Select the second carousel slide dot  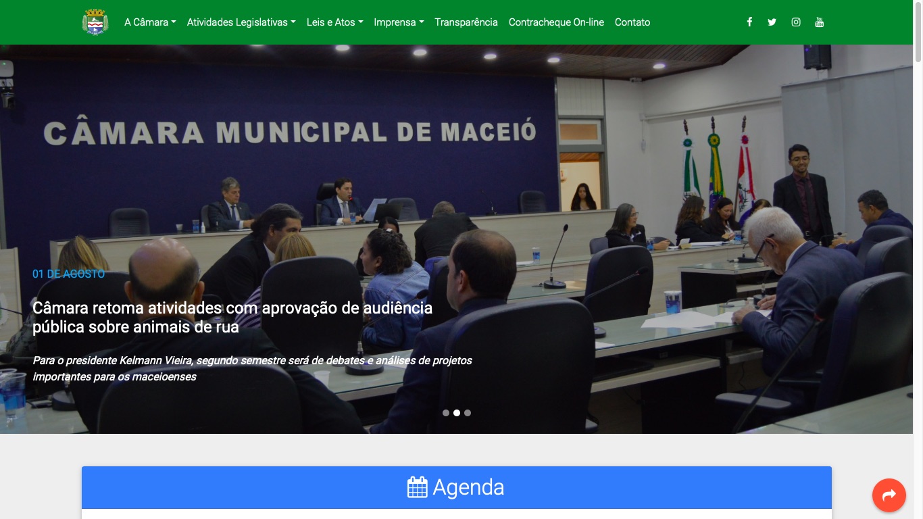pyautogui.click(x=457, y=413)
